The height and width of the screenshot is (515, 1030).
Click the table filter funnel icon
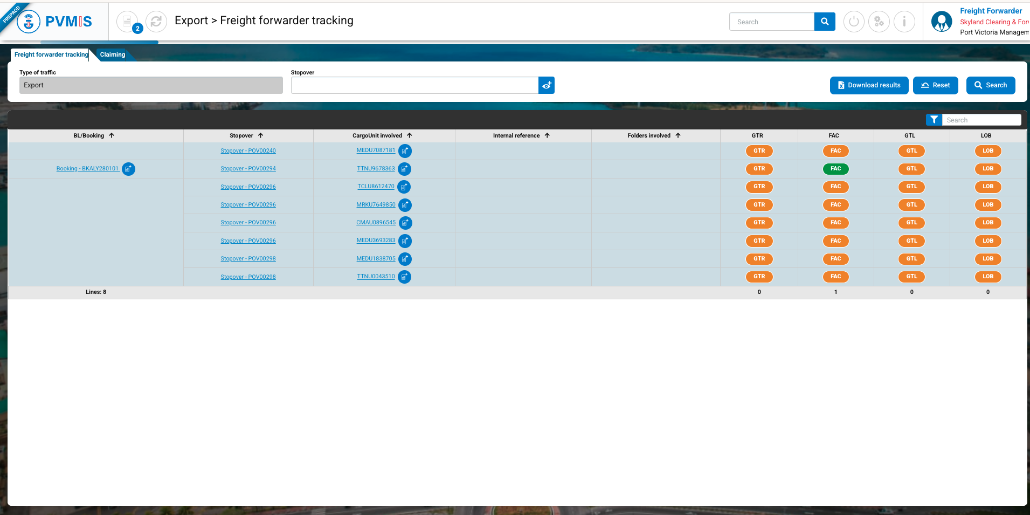(x=934, y=120)
